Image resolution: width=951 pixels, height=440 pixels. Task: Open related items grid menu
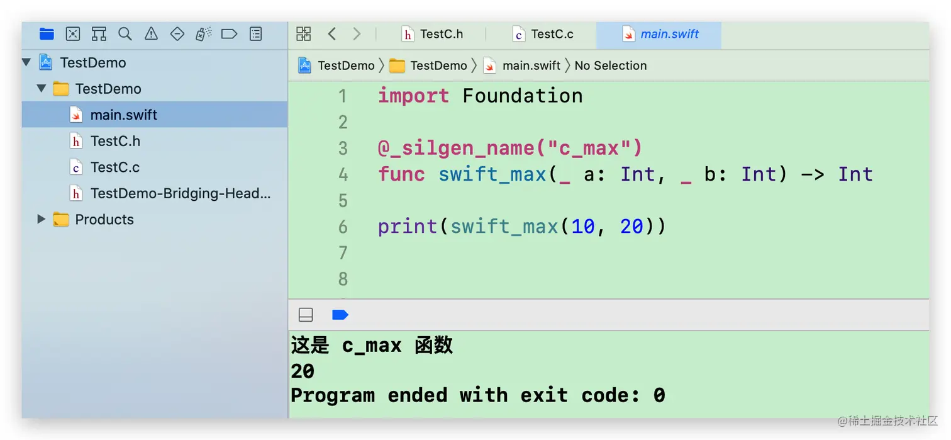304,34
